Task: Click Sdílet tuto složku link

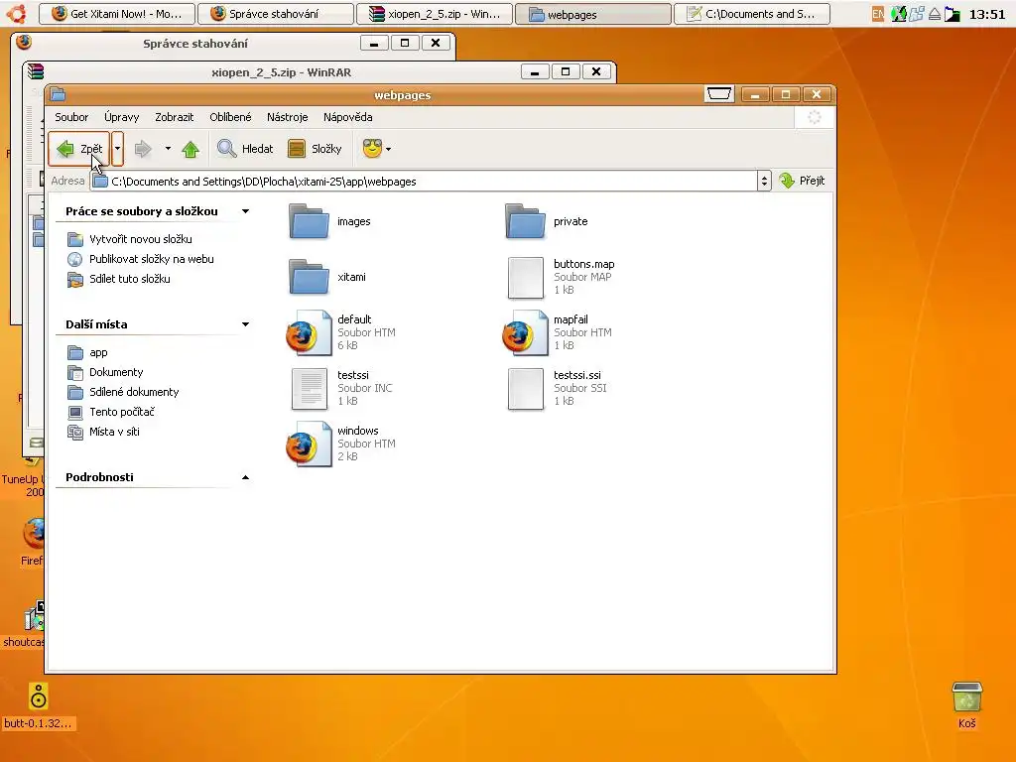Action: pos(130,279)
